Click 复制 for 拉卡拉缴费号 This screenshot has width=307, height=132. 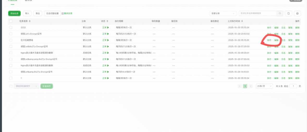coord(290,40)
